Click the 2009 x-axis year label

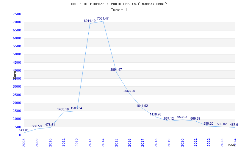(x=37, y=143)
